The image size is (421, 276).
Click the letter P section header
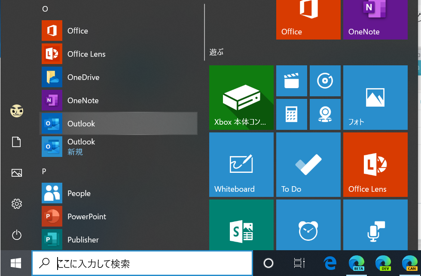click(x=44, y=171)
